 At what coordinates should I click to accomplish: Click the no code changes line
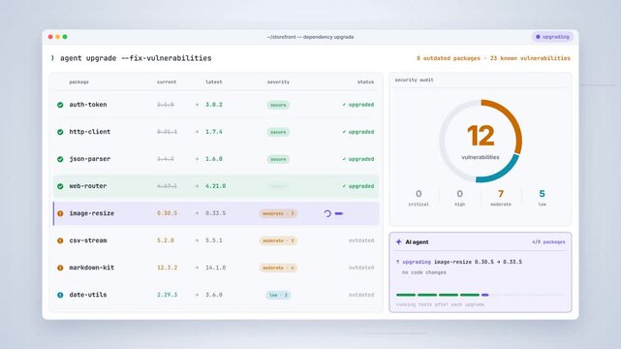(x=424, y=272)
